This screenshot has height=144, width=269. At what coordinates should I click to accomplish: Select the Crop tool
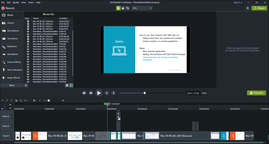click(127, 8)
